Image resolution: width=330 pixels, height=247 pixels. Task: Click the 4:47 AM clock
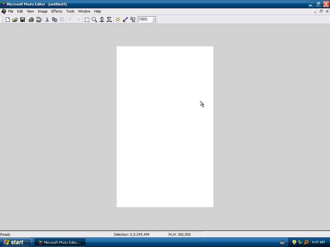pos(318,242)
